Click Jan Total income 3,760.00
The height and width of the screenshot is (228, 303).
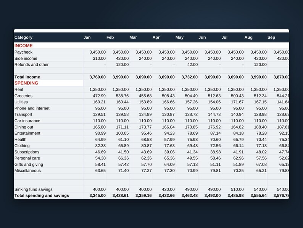pyautogui.click(x=95, y=77)
